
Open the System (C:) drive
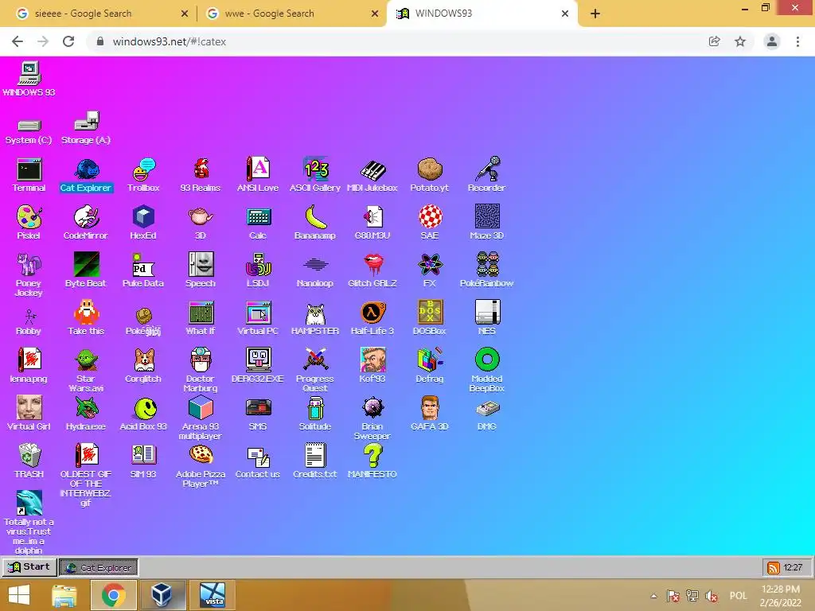[x=29, y=131]
